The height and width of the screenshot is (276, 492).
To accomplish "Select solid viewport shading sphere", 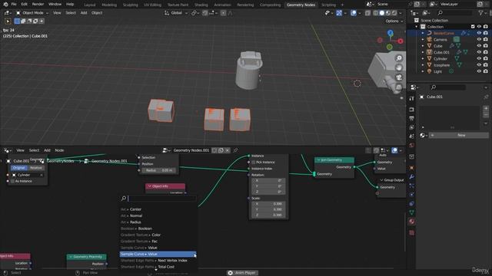I will [x=381, y=13].
